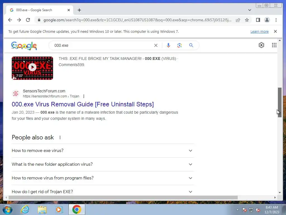
Task: Click horizontal scroll right arrow
Action: [275, 197]
